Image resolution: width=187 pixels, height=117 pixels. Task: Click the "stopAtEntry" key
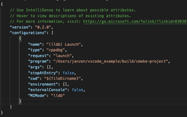[x=43, y=73]
